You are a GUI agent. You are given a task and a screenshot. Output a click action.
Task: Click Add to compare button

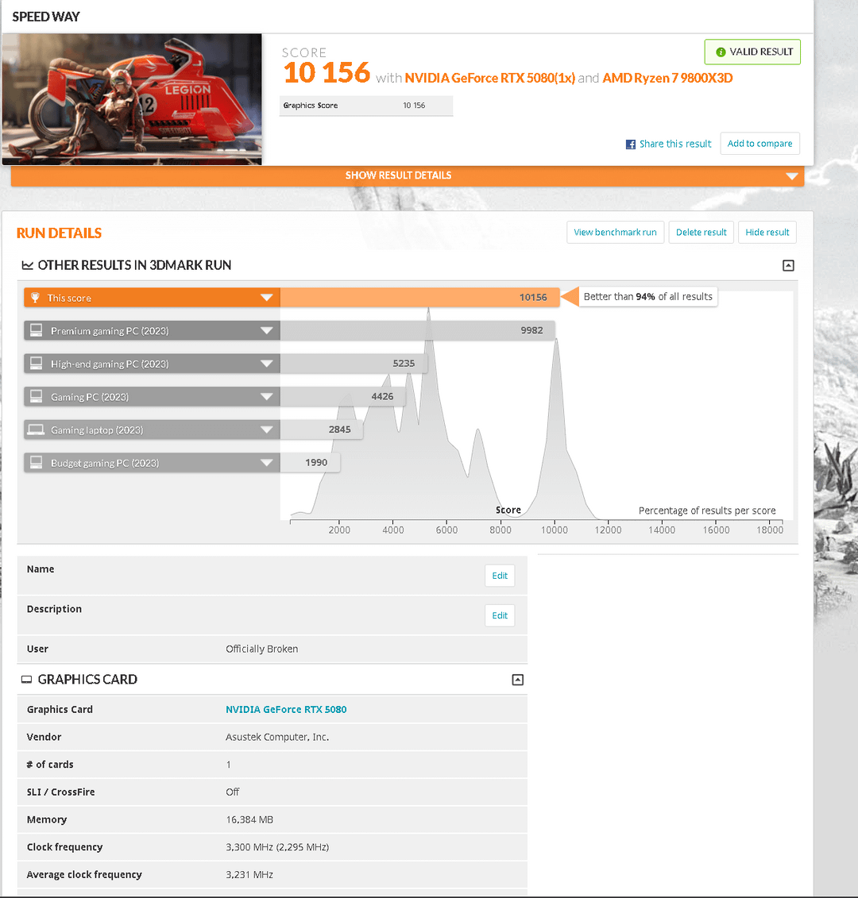coord(759,144)
